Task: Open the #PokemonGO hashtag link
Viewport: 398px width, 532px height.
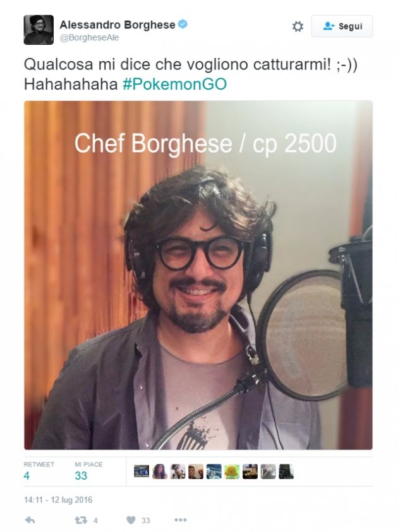Action: pyautogui.click(x=174, y=84)
